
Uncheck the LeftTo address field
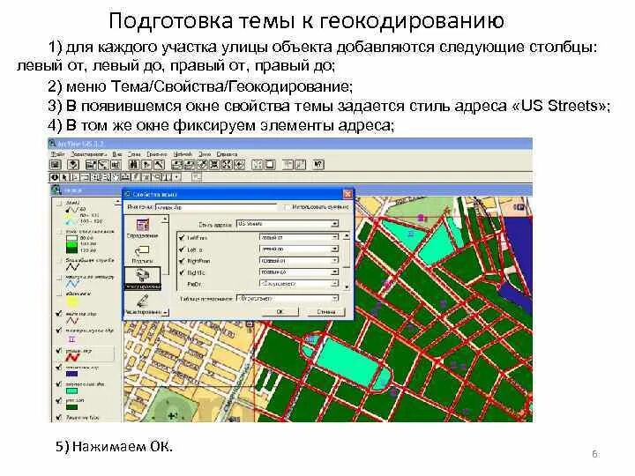point(182,249)
